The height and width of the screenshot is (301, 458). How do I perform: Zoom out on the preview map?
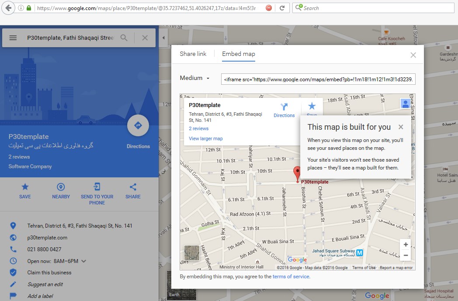coord(406,255)
